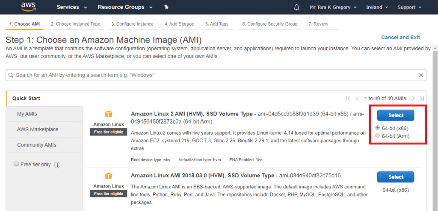Select the Amazon Linux 2 AMI
The height and width of the screenshot is (211, 438).
396,115
